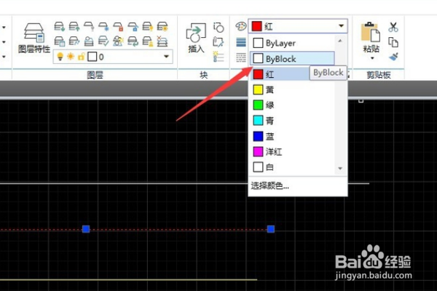
Task: Click the layer freeze icon with blue snowflake
Action: 103,27
